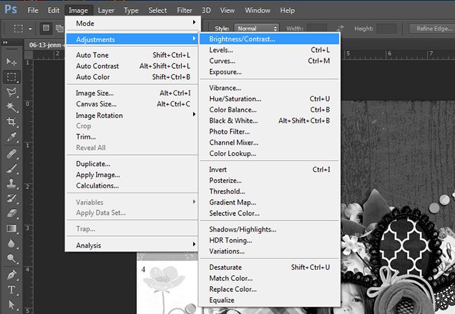Choose Add to selection mode button
Viewport: 455px width, 314px height.
pos(60,28)
